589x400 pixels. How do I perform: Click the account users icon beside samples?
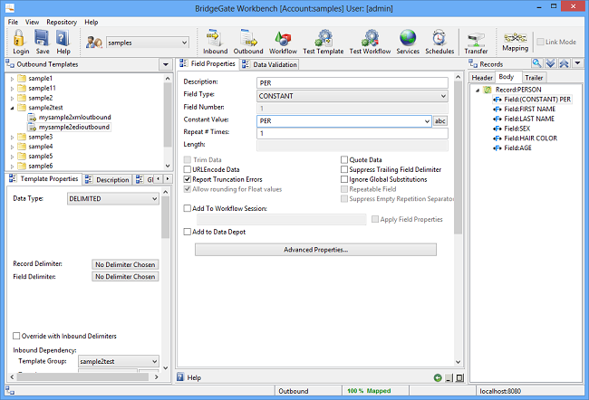(x=94, y=43)
